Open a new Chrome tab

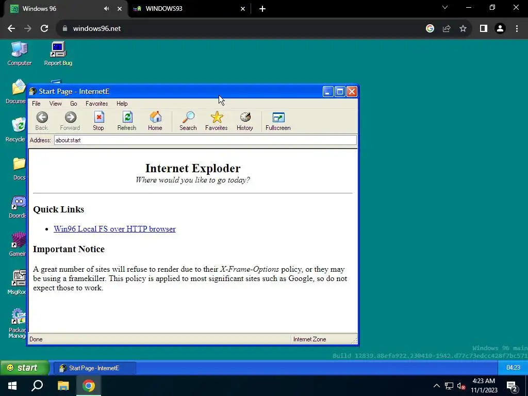tap(262, 9)
